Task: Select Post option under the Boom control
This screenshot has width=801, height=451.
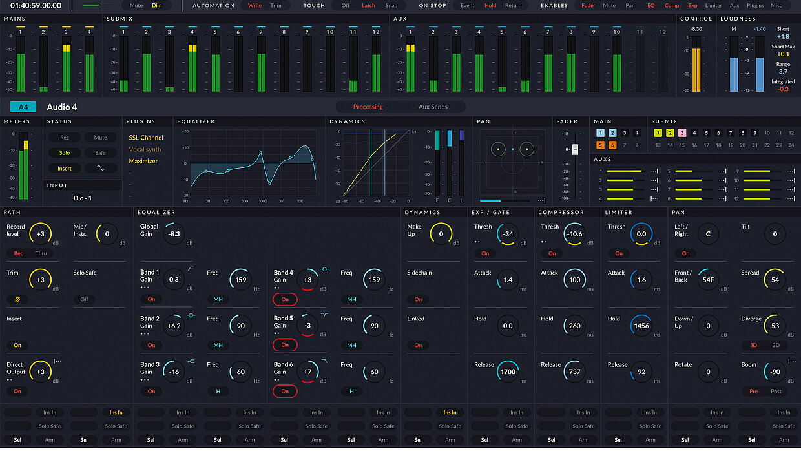Action: point(776,391)
